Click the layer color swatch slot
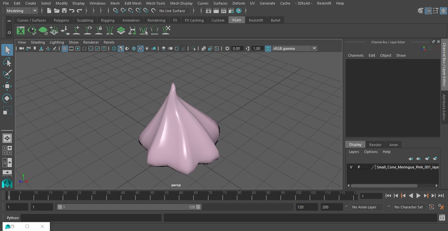The width and height of the screenshot is (448, 231). (x=366, y=167)
